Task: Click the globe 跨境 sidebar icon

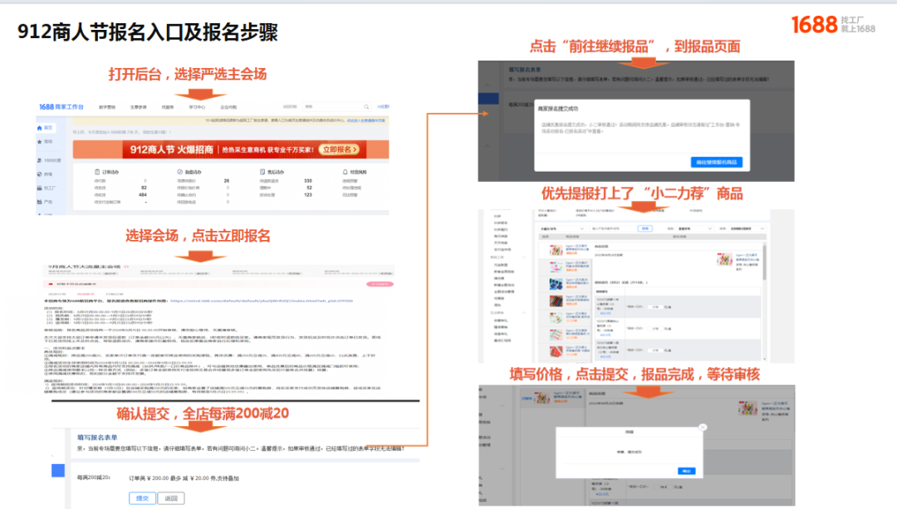Action: 40,174
